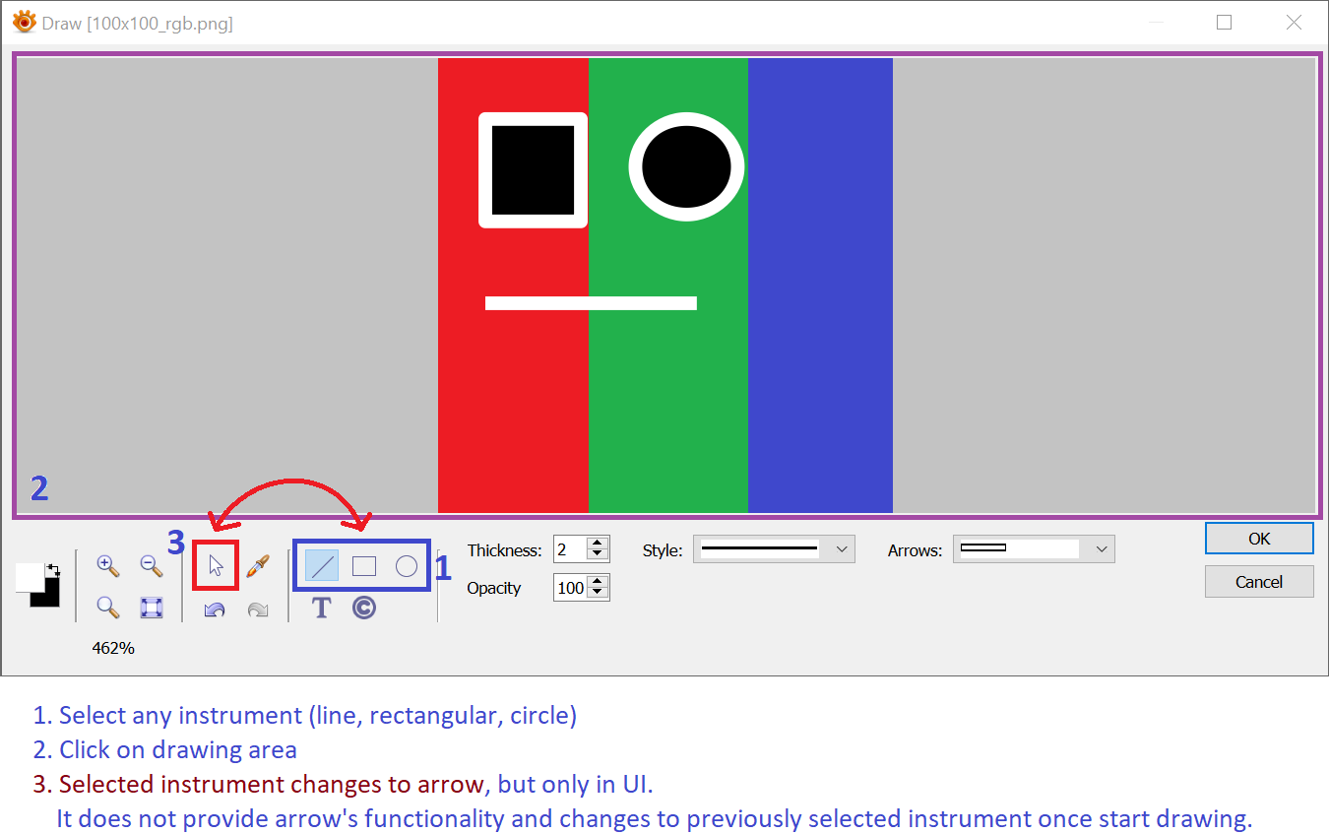Click the Opacity value field
Viewport: 1329px width, 834px height.
click(x=570, y=588)
